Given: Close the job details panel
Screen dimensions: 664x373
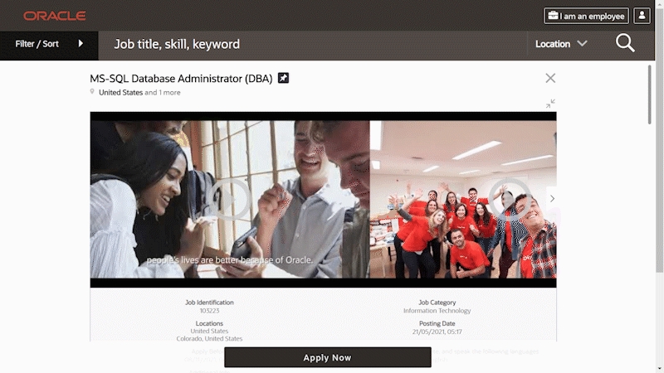Looking at the screenshot, I should pyautogui.click(x=550, y=78).
